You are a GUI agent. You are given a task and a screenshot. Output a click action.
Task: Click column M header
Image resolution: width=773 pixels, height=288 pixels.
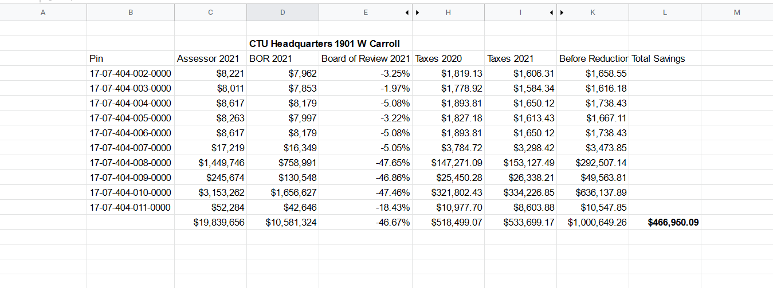point(736,12)
